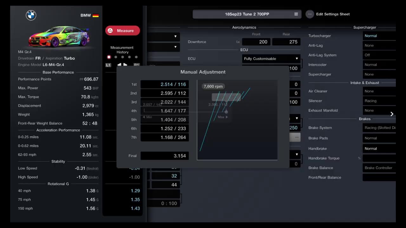Open the Brake Pads Normal dropdown

(379, 138)
